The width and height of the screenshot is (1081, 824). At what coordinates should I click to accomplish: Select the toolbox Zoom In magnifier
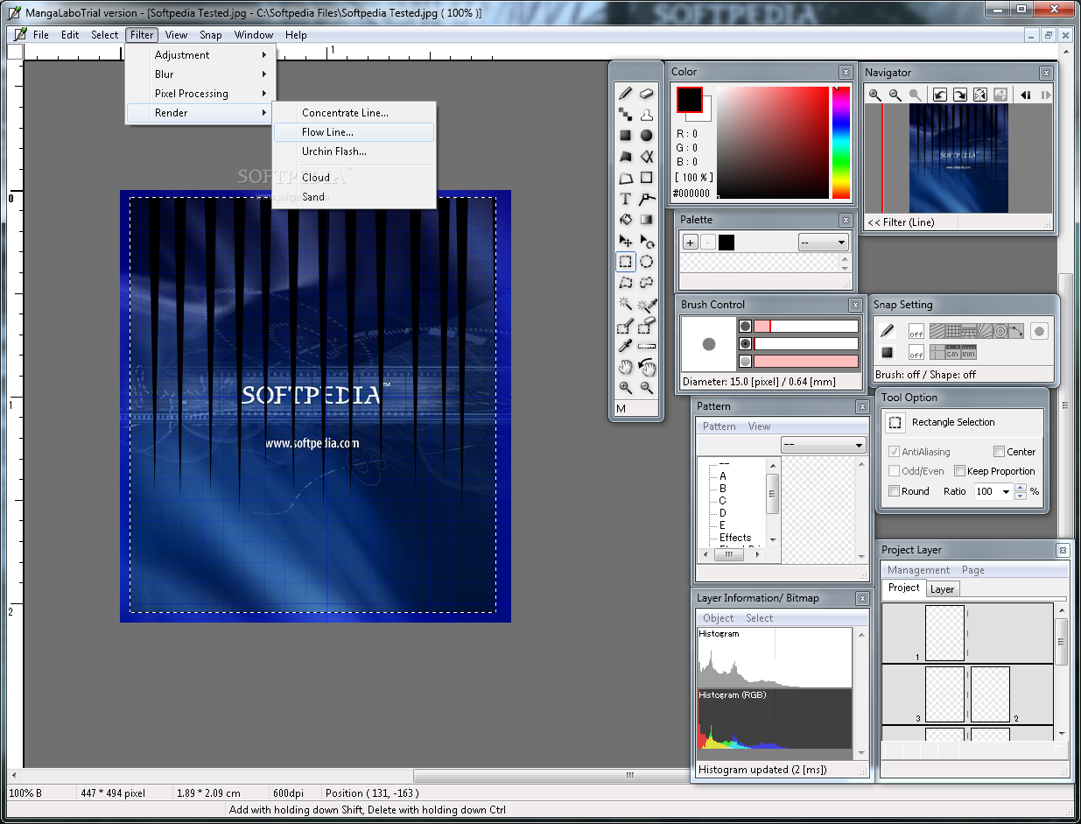pyautogui.click(x=625, y=388)
